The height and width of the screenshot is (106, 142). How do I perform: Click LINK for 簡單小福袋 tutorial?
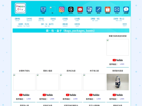coord(52,99)
